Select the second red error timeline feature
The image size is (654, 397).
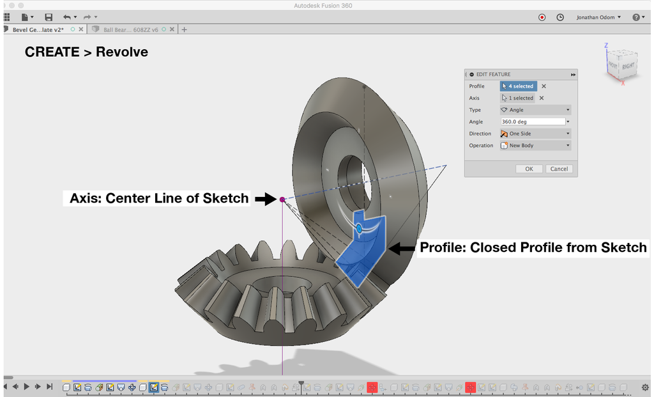click(x=471, y=387)
